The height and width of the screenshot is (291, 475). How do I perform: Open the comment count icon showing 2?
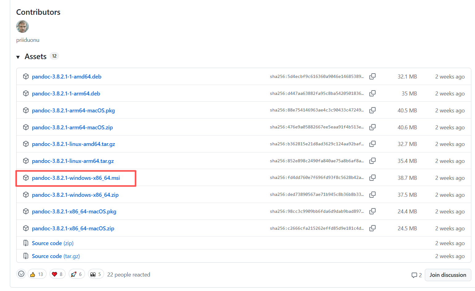(417, 275)
